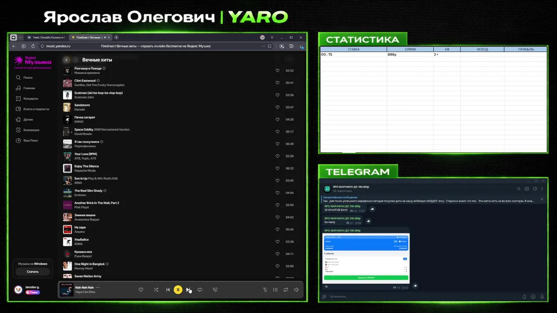Toggle Telegram side panel icon
This screenshot has height=313, width=557.
point(534,189)
